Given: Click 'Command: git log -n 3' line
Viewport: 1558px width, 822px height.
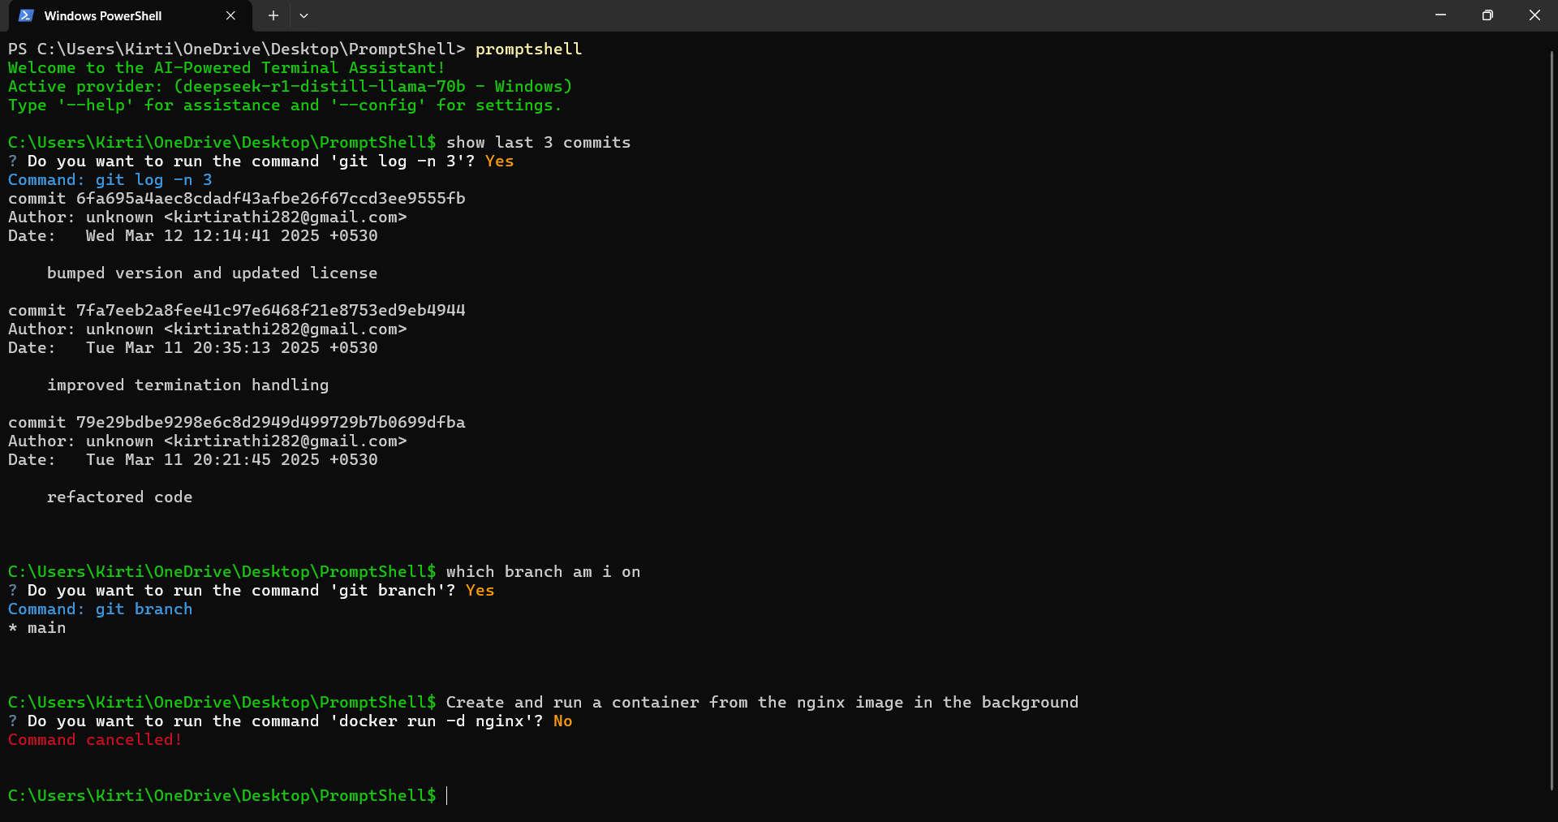Looking at the screenshot, I should [x=110, y=180].
